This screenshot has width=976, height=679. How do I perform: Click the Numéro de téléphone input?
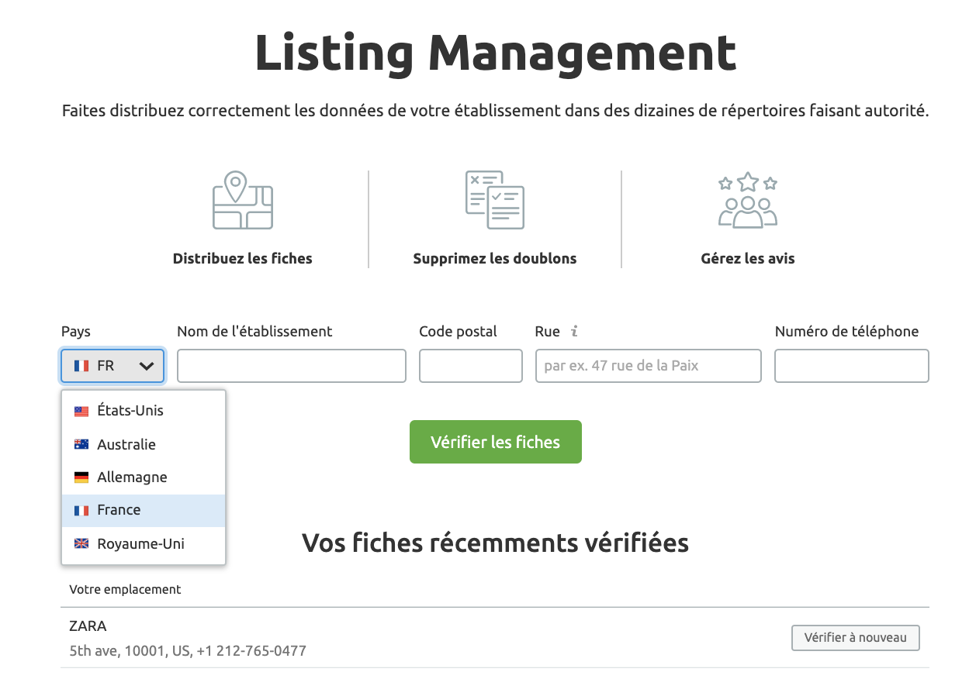click(851, 366)
